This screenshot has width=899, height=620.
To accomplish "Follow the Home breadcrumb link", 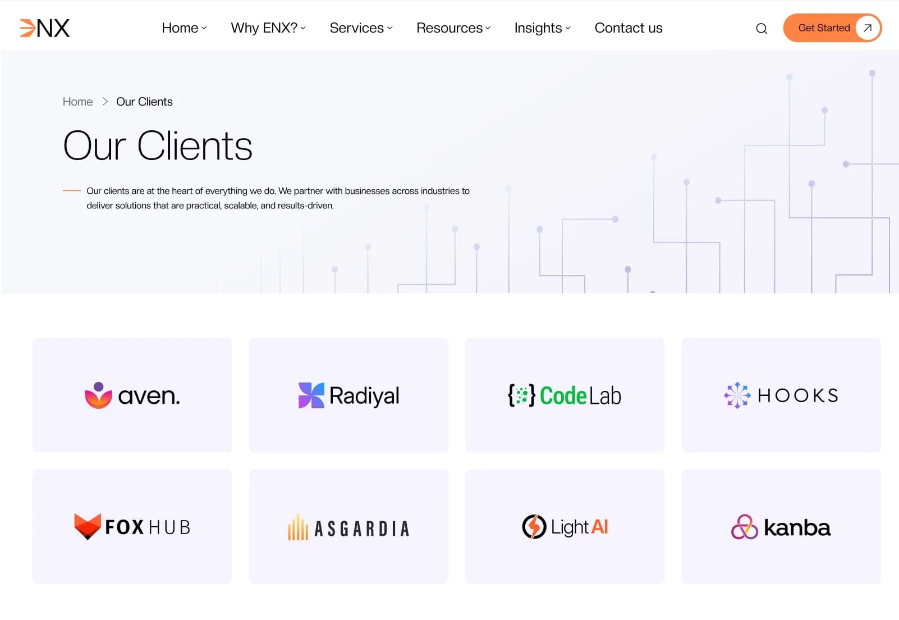I will (x=77, y=102).
